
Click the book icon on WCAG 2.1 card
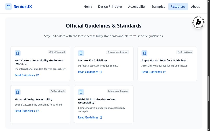(17, 53)
